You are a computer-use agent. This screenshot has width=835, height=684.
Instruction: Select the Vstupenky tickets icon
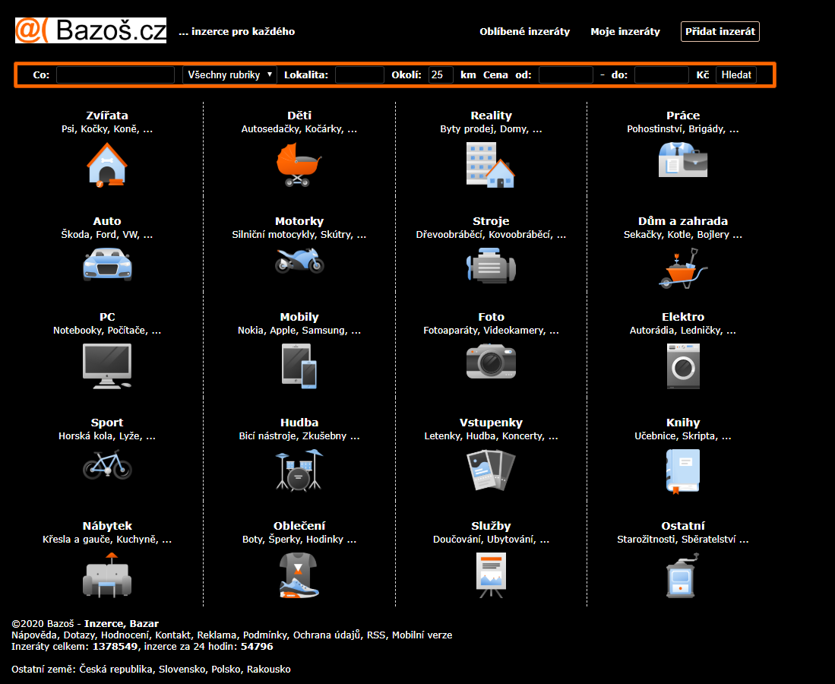point(491,470)
